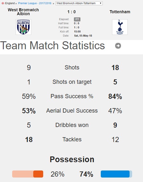Click the Shots statistic label
The height and width of the screenshot is (182, 143).
pos(72,67)
